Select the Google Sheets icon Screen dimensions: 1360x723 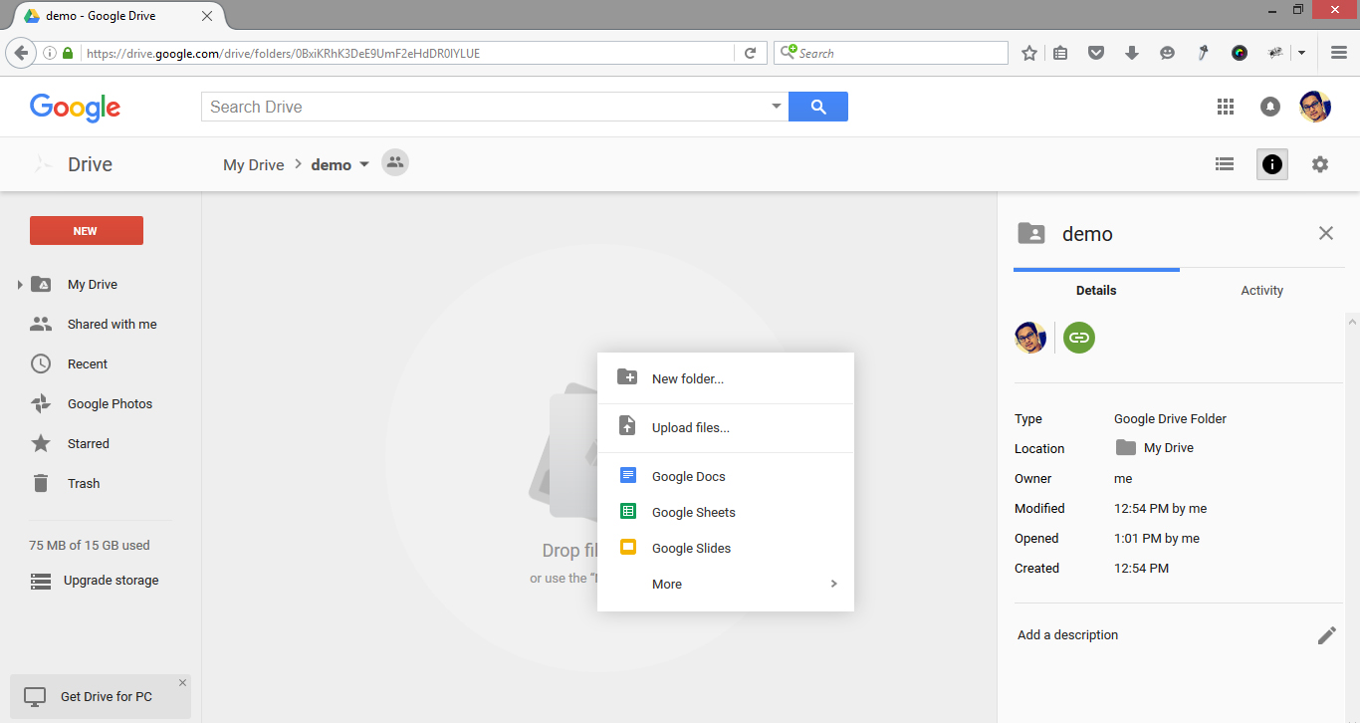[x=628, y=511]
